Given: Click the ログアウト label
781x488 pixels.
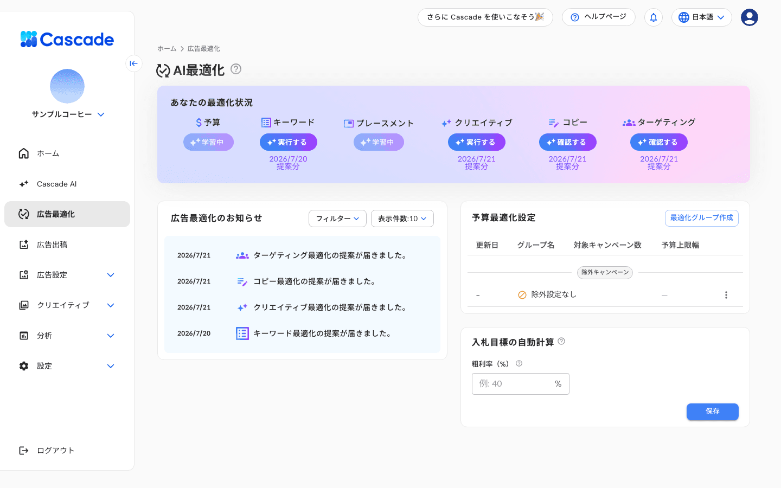Looking at the screenshot, I should click(55, 451).
